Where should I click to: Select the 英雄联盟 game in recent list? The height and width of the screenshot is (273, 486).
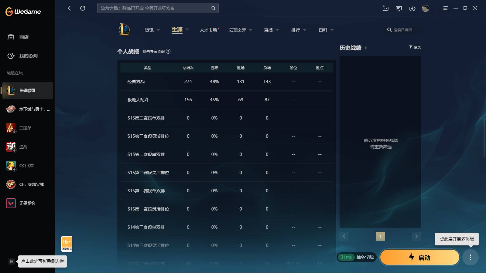[x=27, y=90]
